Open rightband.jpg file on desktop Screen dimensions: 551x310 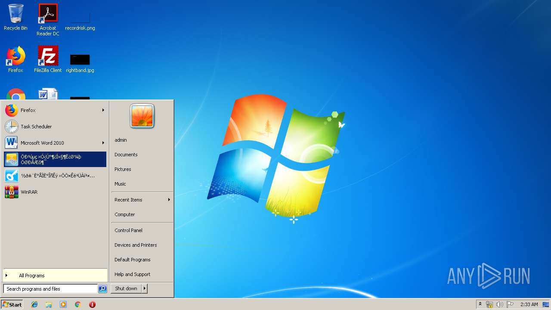(80, 62)
